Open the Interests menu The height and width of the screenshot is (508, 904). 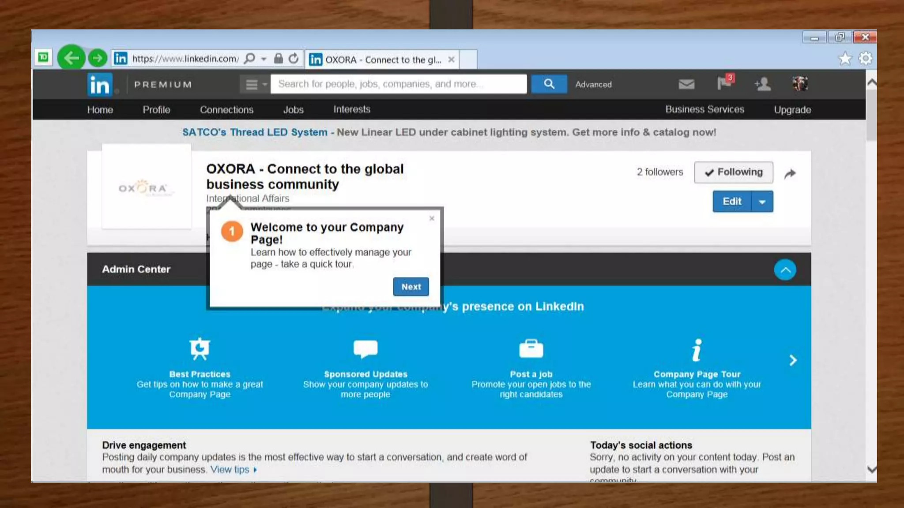coord(351,109)
